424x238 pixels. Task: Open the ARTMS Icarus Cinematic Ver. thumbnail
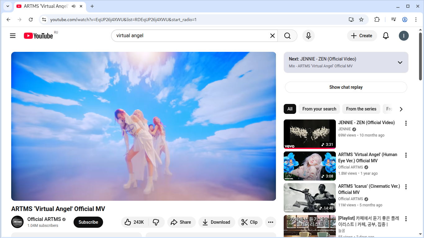[310, 198]
